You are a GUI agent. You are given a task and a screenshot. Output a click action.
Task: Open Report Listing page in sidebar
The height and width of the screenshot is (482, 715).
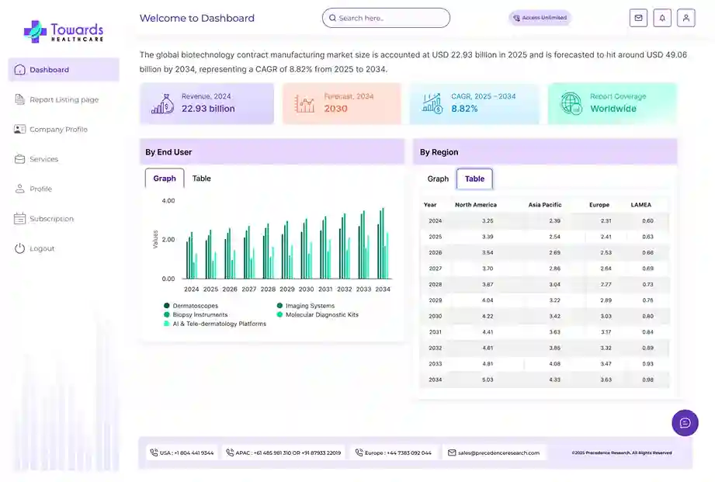click(x=64, y=99)
